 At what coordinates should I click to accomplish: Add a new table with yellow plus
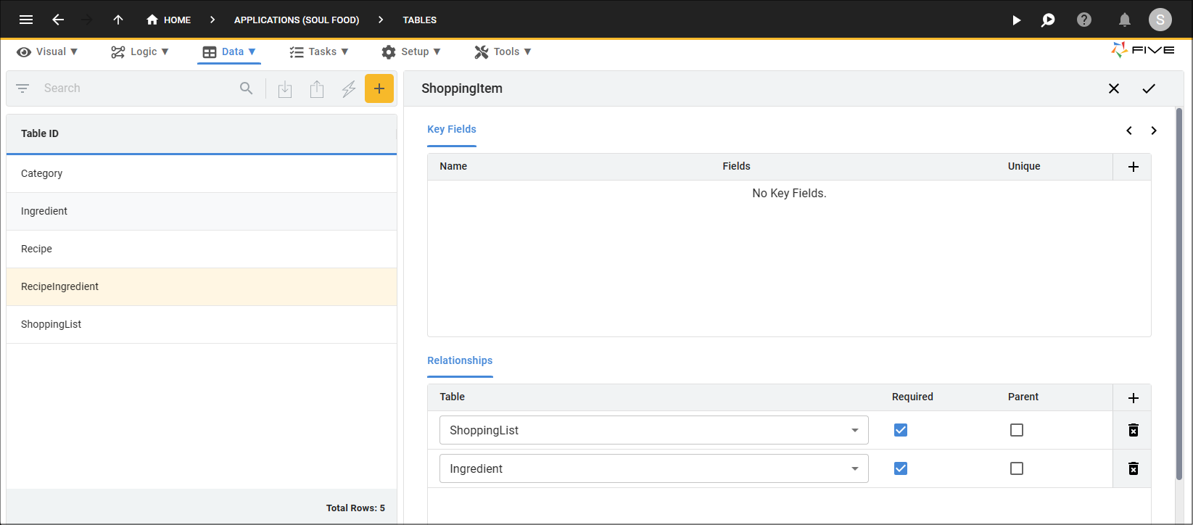379,88
